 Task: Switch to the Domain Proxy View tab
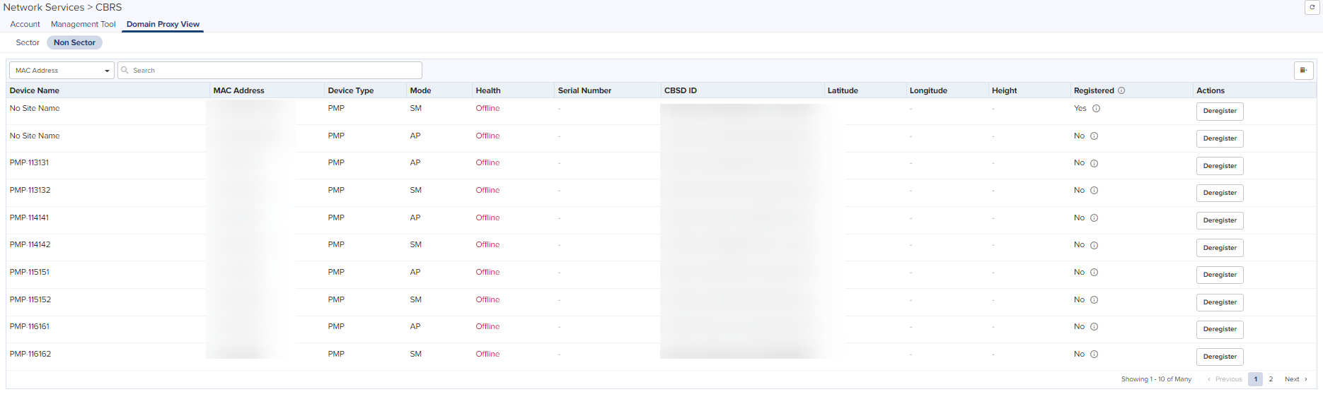pyautogui.click(x=163, y=24)
